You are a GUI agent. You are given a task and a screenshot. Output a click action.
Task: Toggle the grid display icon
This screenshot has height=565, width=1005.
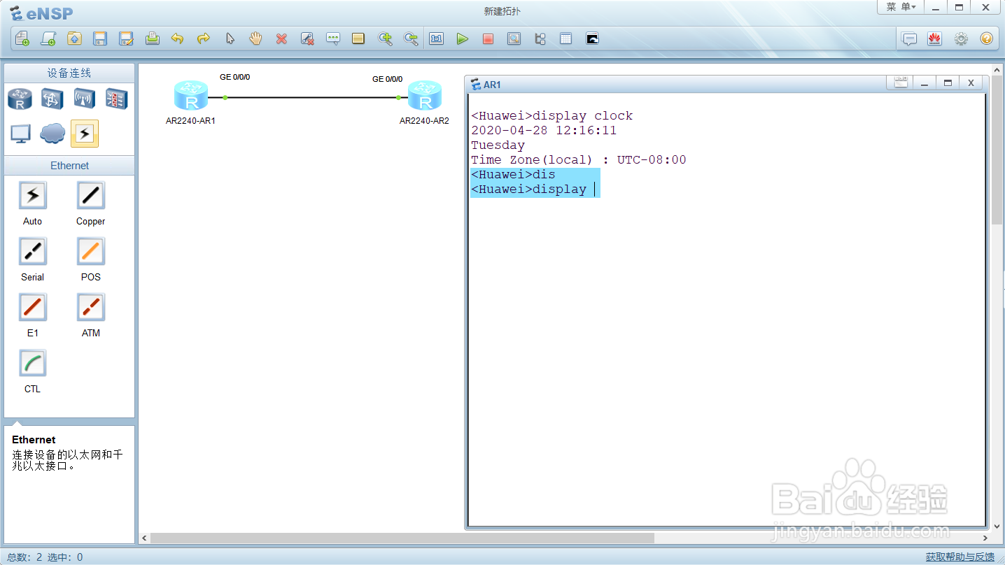(565, 38)
